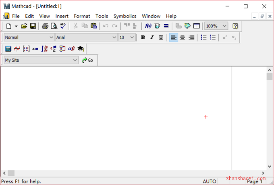
Task: Open Print Preview icon
Action: point(54,26)
